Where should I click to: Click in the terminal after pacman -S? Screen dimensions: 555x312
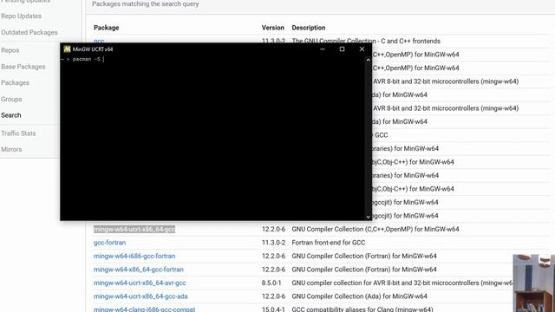tap(104, 60)
